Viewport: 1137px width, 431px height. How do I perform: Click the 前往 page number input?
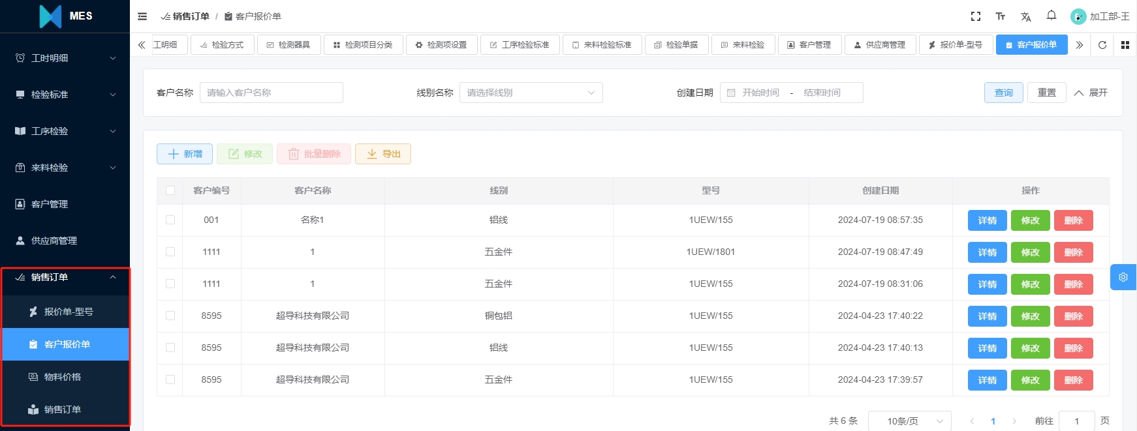(x=1077, y=421)
